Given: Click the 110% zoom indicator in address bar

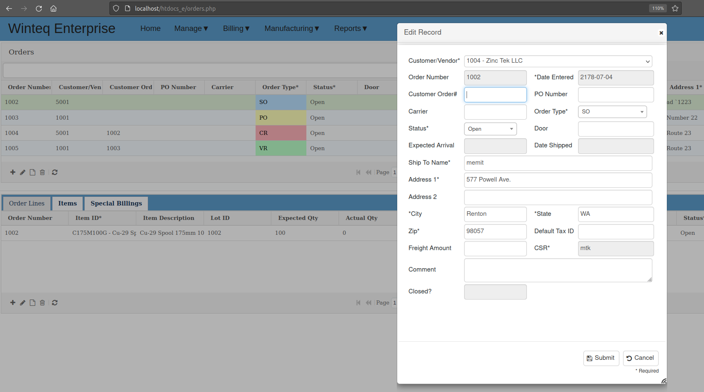Looking at the screenshot, I should click(x=658, y=8).
